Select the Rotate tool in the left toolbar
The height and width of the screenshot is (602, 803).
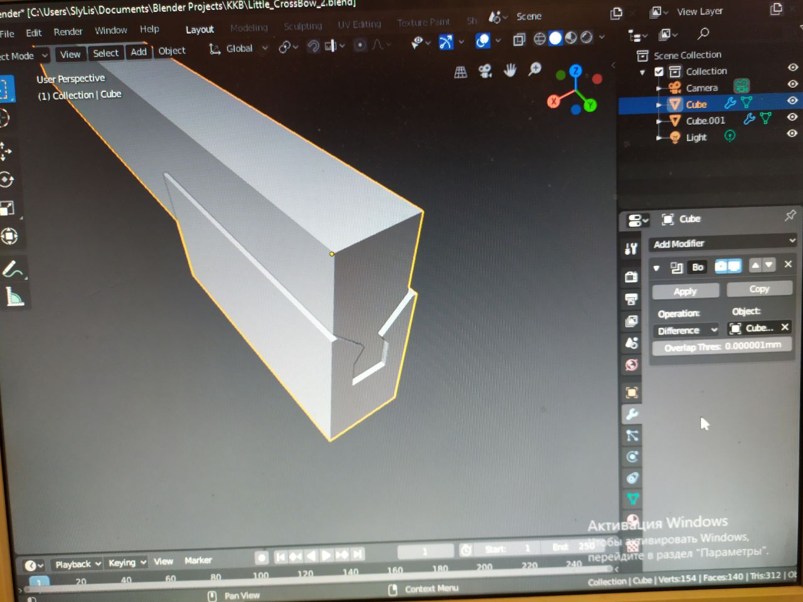[6, 180]
